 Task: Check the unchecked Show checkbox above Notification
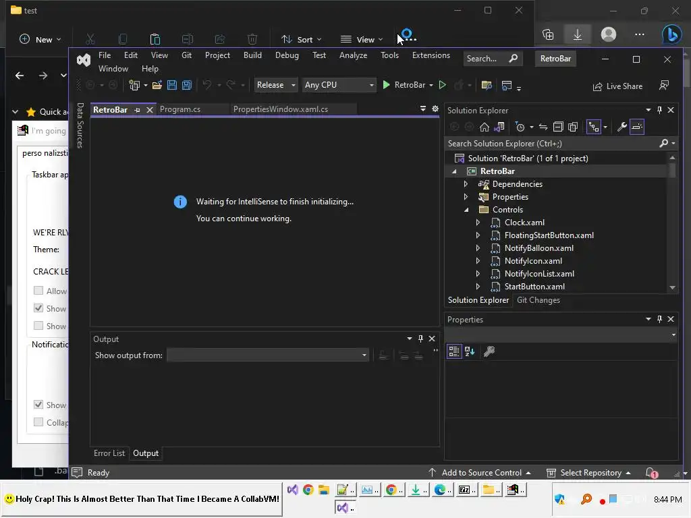coord(38,326)
